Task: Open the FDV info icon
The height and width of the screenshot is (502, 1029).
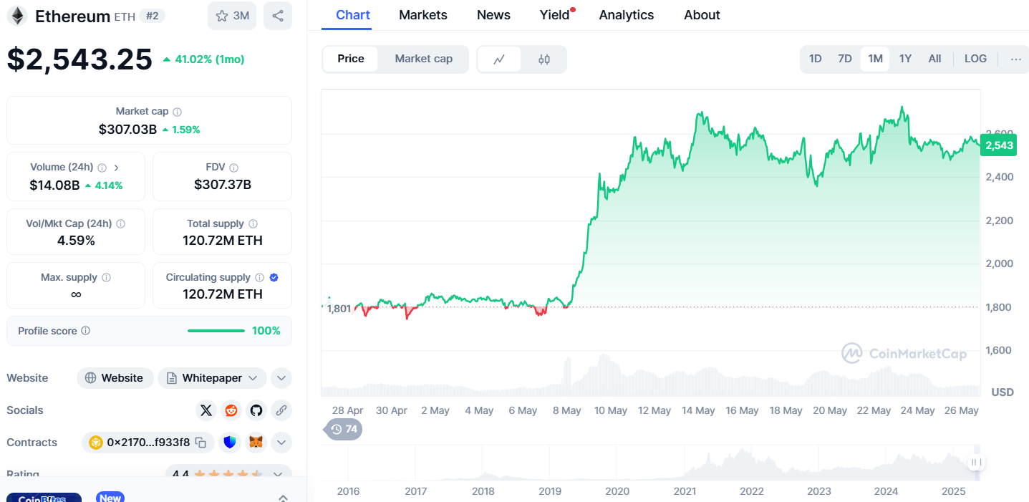Action: 234,168
